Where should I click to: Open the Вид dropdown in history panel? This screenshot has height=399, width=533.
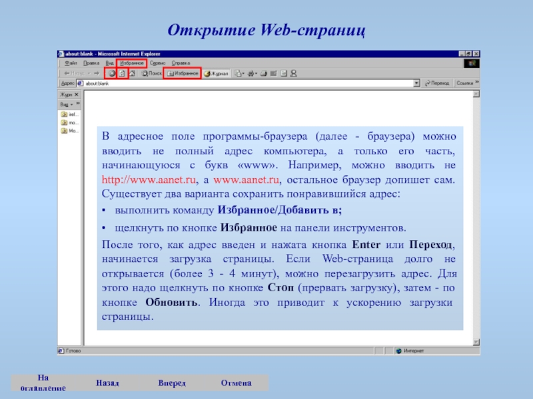point(66,104)
